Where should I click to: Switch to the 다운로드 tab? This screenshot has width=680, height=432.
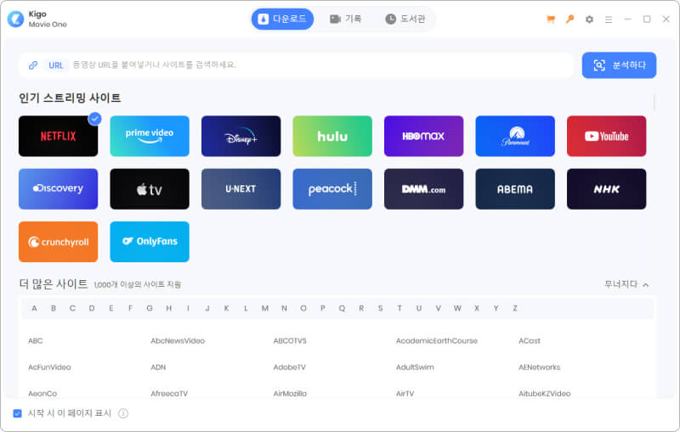[x=282, y=19]
